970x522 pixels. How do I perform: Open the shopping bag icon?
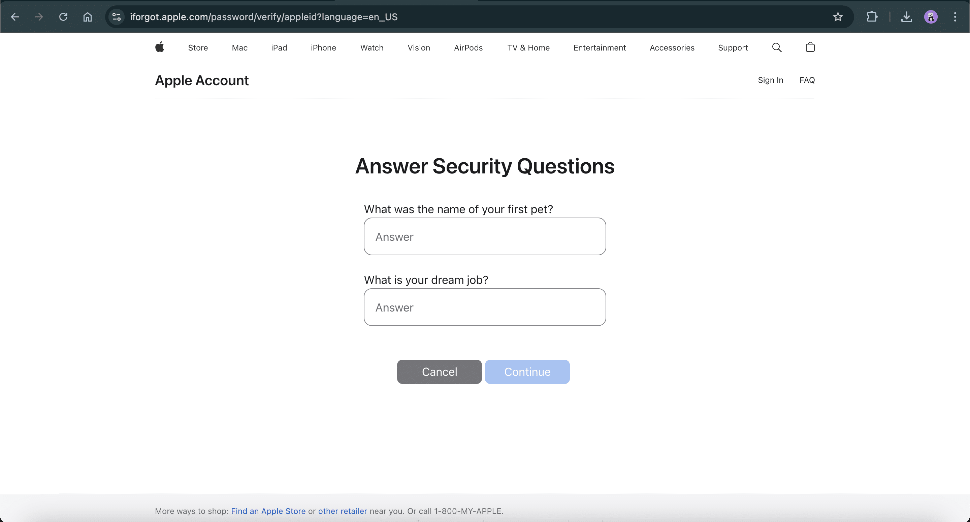click(x=810, y=47)
